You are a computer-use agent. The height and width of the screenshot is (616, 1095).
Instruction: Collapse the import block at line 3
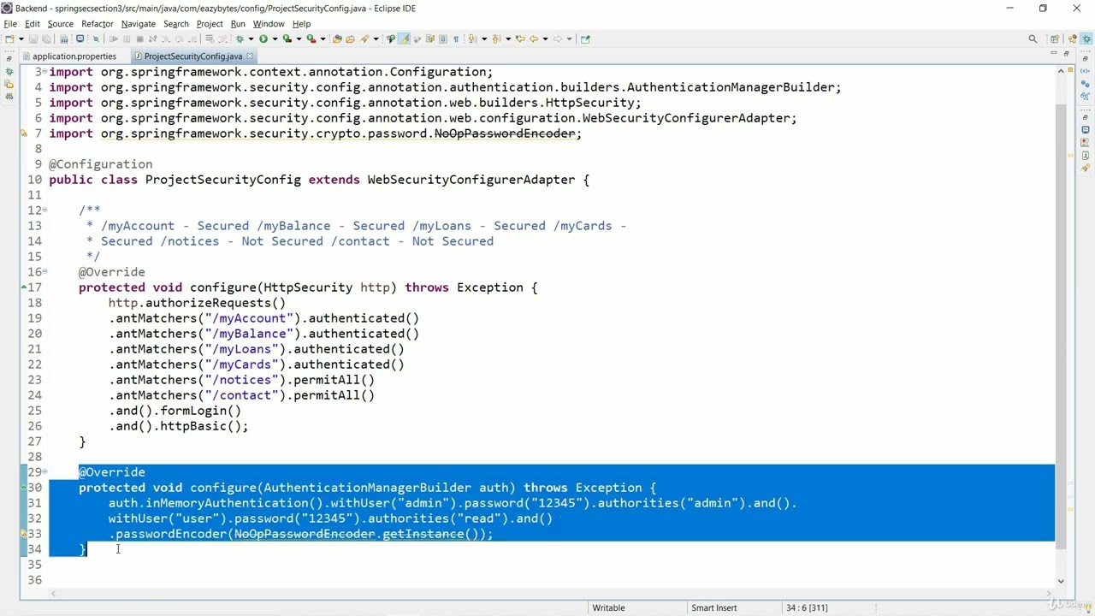[x=44, y=71]
